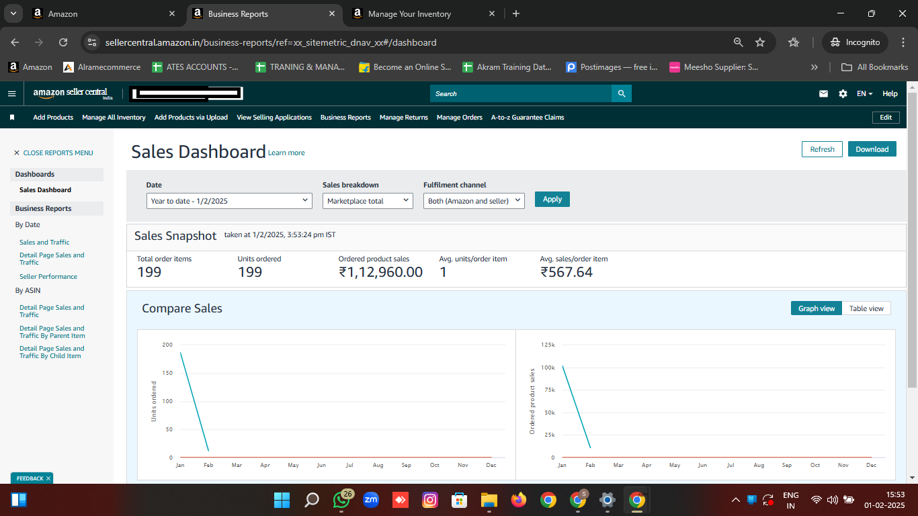Open A-to-z Guarantee Claims
This screenshot has width=918, height=516.
point(528,117)
